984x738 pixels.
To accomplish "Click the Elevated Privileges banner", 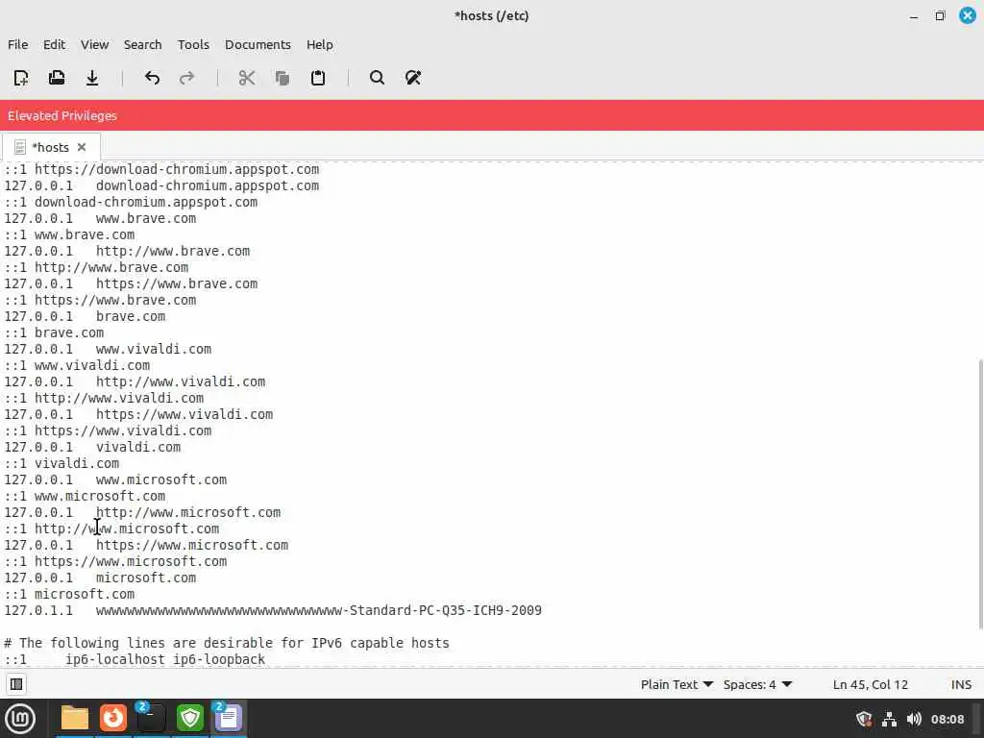I will (x=492, y=115).
